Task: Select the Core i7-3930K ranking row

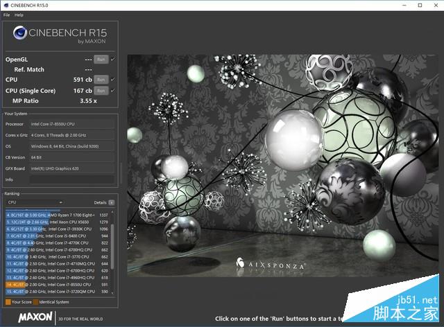Action: (x=58, y=229)
